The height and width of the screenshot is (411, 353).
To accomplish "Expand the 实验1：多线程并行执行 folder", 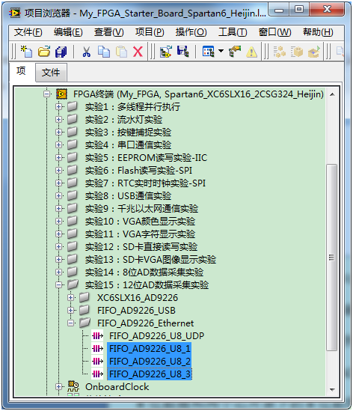I will (x=59, y=107).
